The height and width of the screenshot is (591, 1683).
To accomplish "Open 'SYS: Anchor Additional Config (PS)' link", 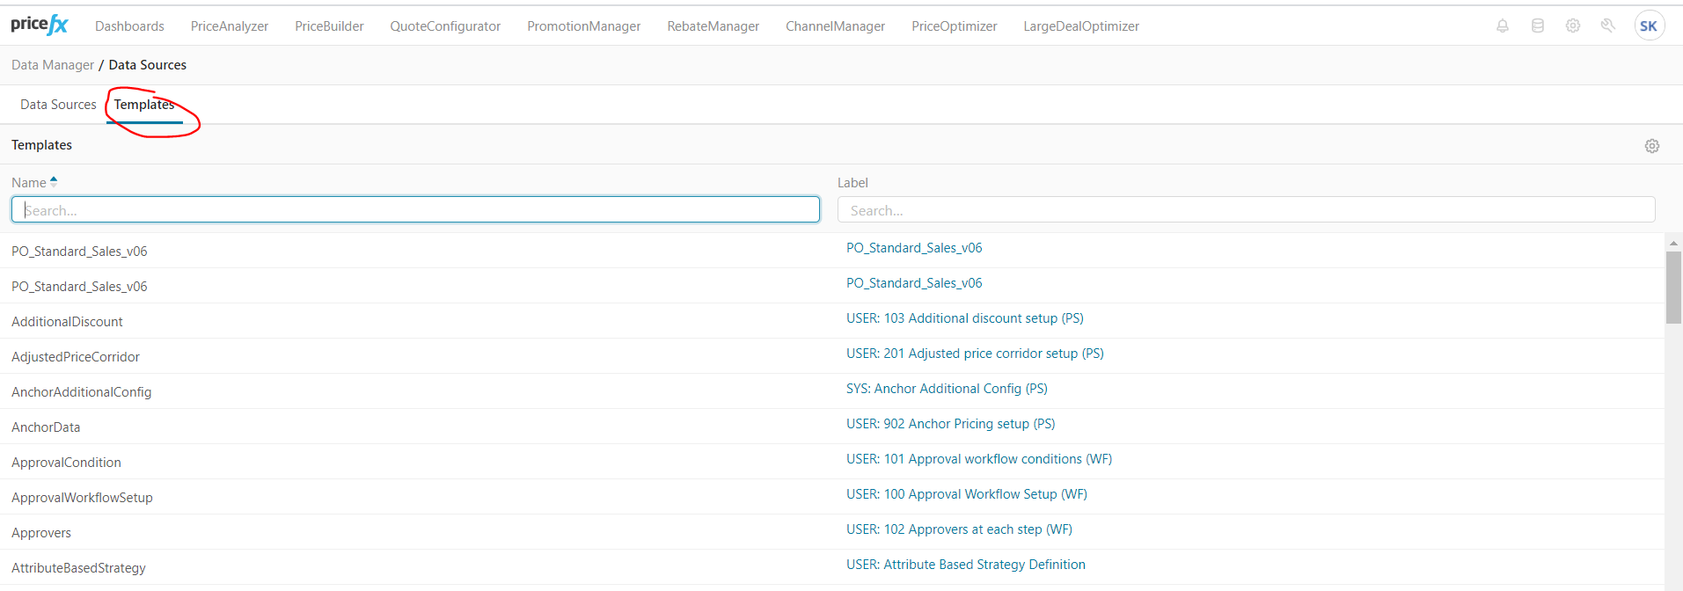I will tap(947, 389).
